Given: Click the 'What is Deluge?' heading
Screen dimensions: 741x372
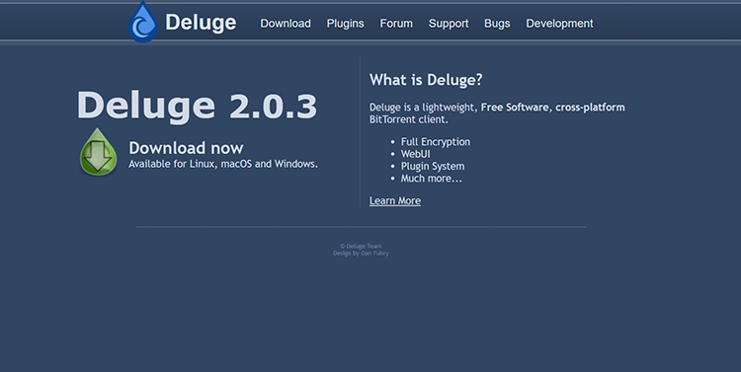Looking at the screenshot, I should [x=426, y=80].
